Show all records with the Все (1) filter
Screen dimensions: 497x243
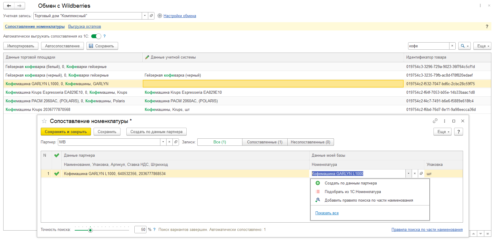click(220, 142)
